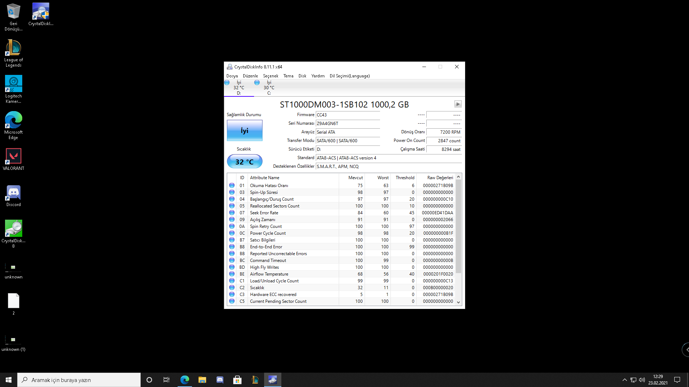Switch to drive C: in CrystalDiskInfo
The width and height of the screenshot is (689, 387).
pyautogui.click(x=269, y=87)
